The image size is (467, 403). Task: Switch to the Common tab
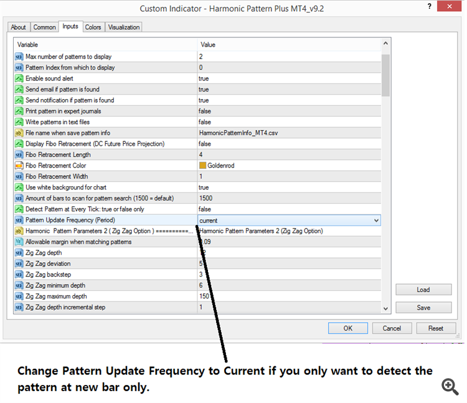44,27
